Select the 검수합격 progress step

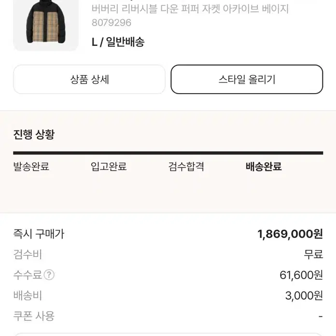tap(186, 167)
